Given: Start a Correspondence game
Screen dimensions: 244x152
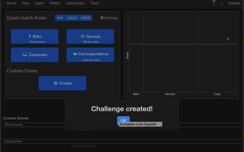Looking at the screenshot, I should (90, 55).
